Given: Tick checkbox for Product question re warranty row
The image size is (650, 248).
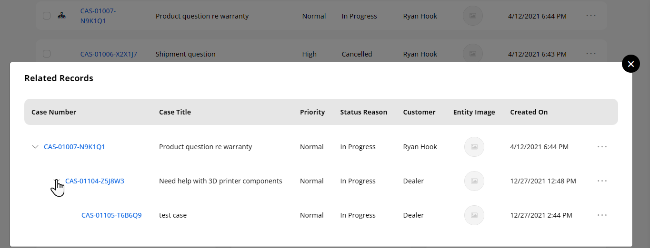Looking at the screenshot, I should click(47, 16).
